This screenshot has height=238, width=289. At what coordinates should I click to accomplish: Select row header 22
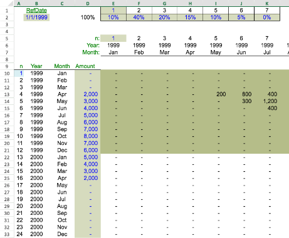[7, 157]
